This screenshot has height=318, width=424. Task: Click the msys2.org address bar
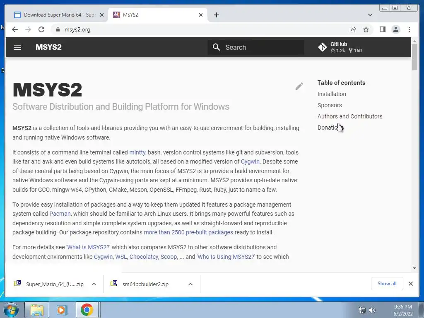point(200,29)
